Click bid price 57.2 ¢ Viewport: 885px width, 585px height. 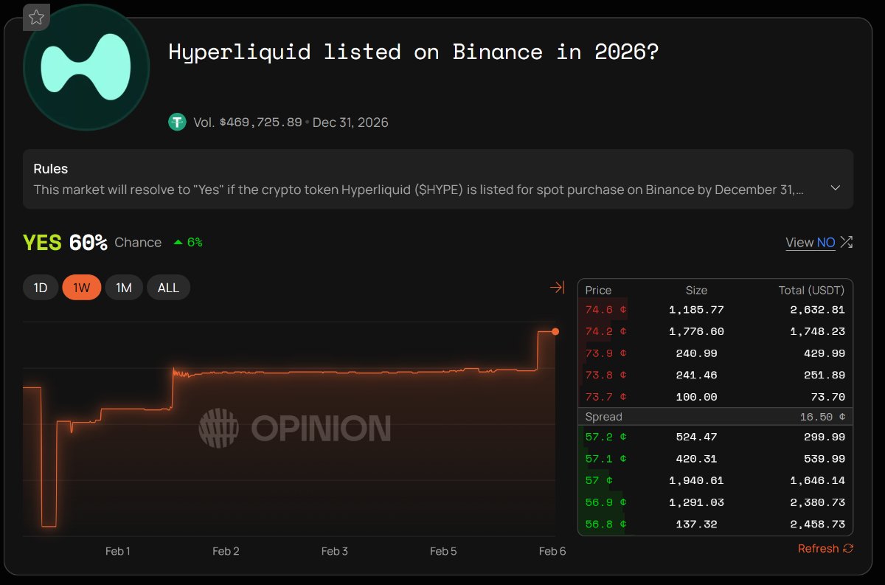tap(605, 437)
